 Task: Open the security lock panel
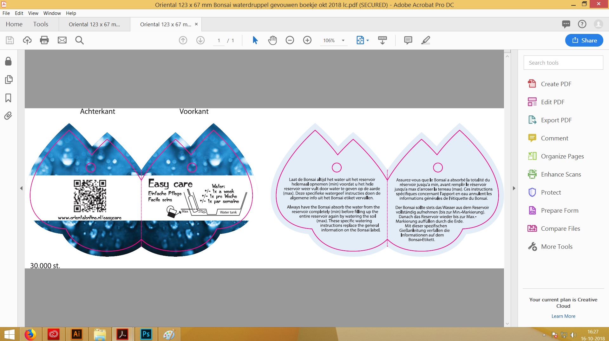click(x=8, y=61)
